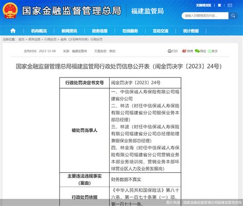Click the third party entry 林波
The width and height of the screenshot is (243, 206).
tap(145, 134)
